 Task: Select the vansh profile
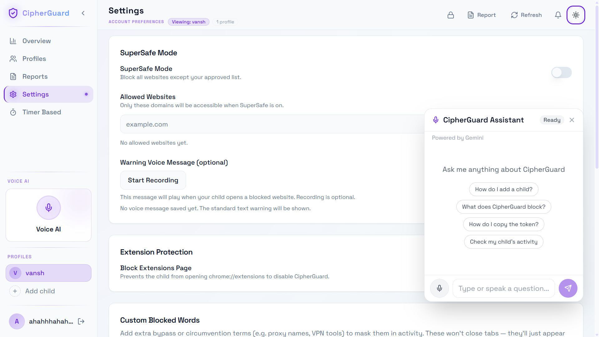(x=48, y=273)
